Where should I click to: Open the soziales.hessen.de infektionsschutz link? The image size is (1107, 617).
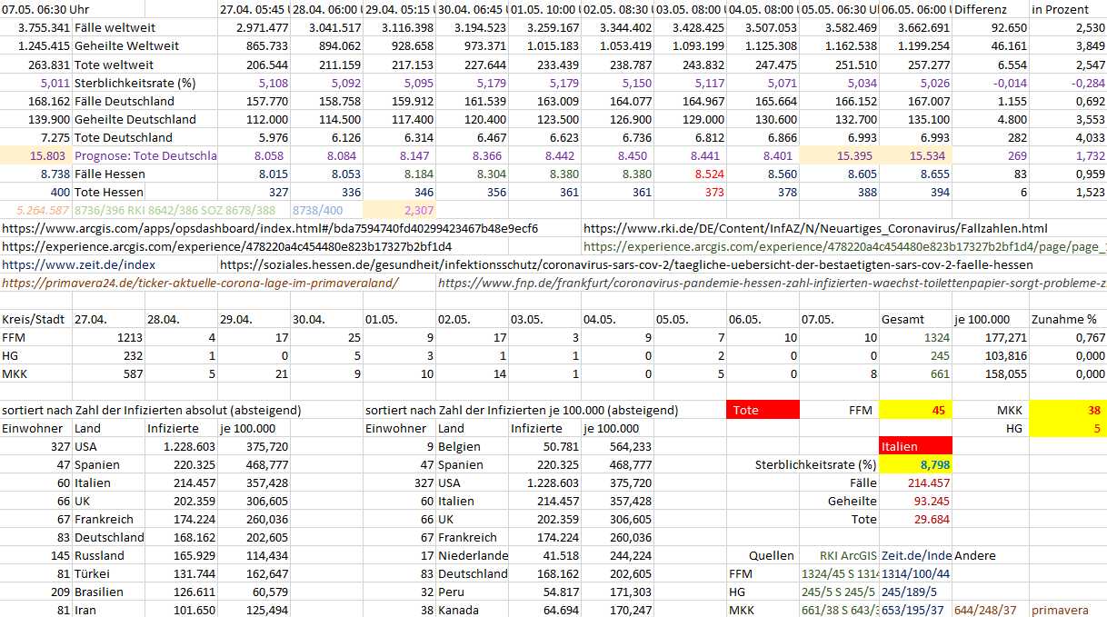pyautogui.click(x=625, y=264)
